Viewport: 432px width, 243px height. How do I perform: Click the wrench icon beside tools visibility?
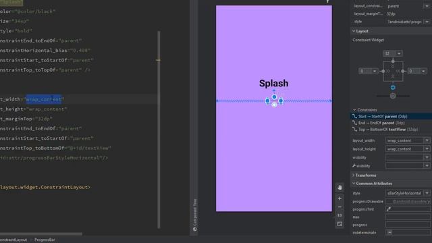coord(354,165)
